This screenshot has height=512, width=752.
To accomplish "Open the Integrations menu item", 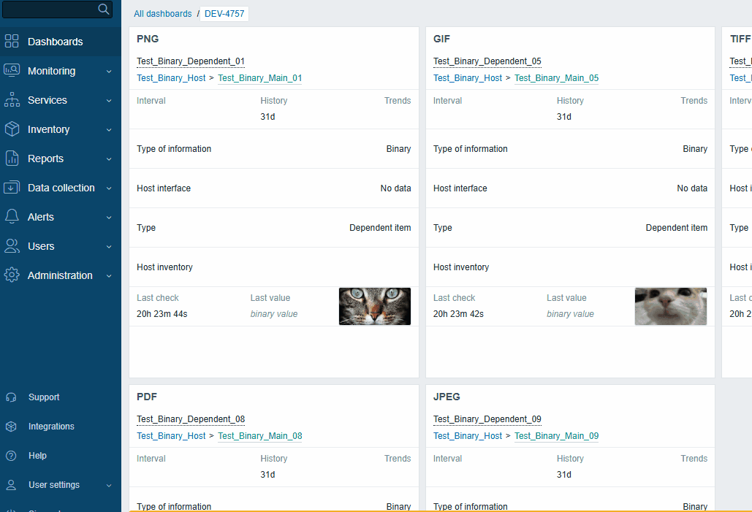I will [51, 427].
